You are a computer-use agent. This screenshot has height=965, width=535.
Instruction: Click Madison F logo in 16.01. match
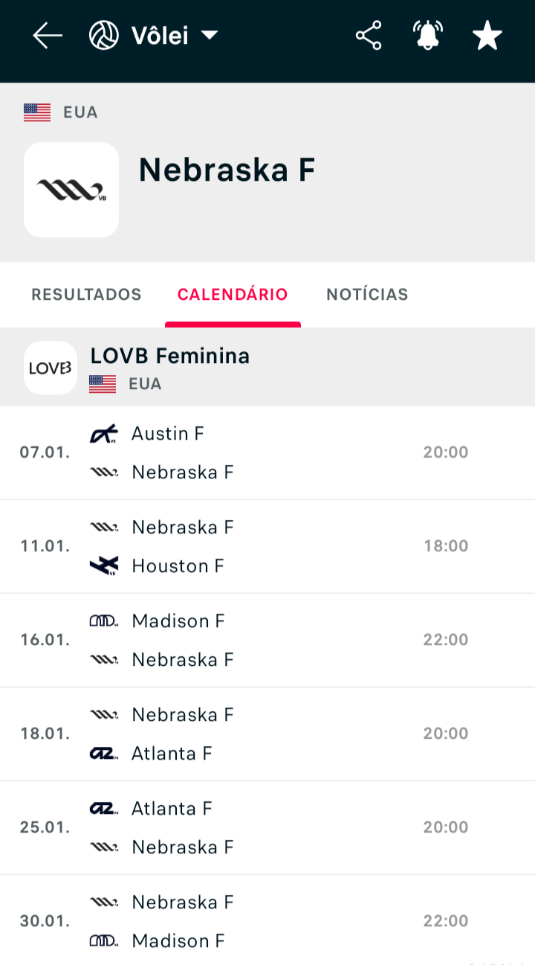103,621
